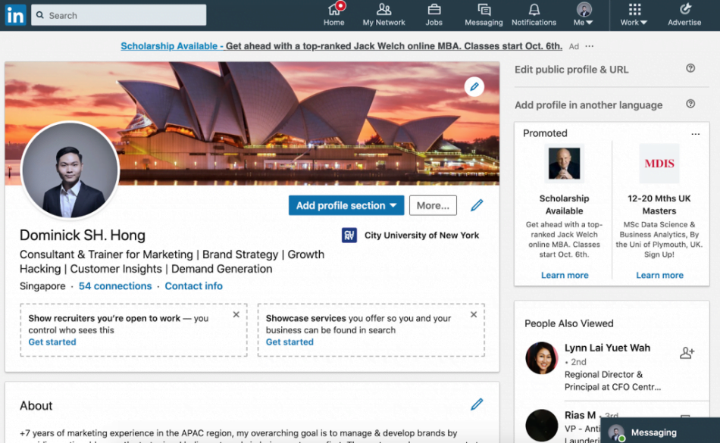720x443 pixels.
Task: Dismiss the 'open to work' card
Action: [236, 314]
